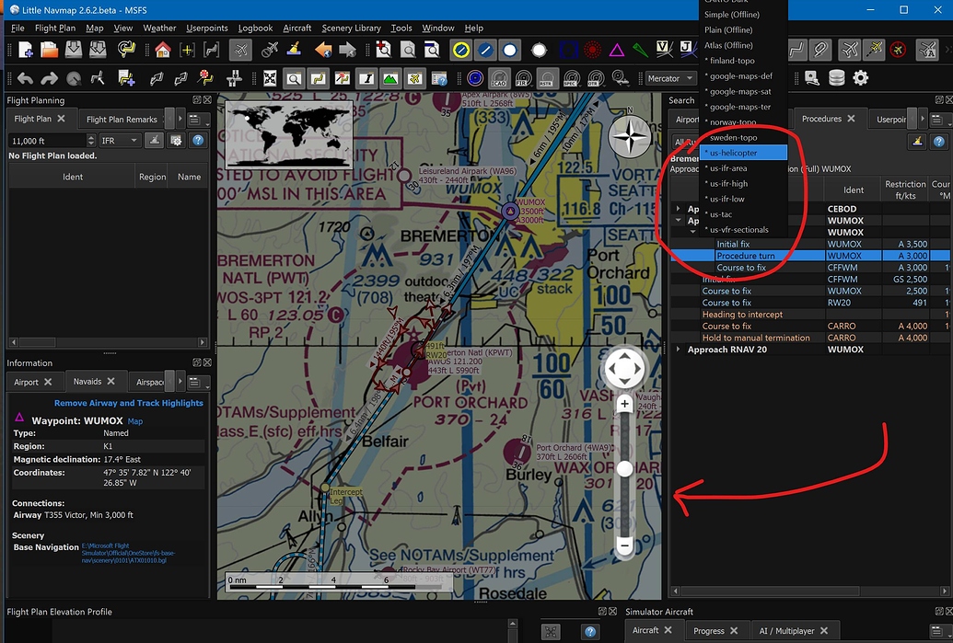Click the Map link beside Waypoint WUMOX
953x643 pixels.
tap(134, 420)
